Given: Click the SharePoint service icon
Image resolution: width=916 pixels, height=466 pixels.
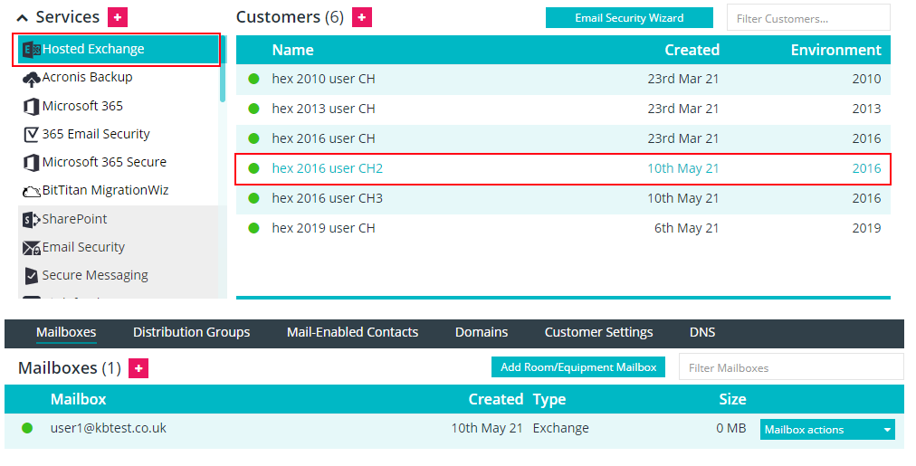Looking at the screenshot, I should click(x=32, y=220).
